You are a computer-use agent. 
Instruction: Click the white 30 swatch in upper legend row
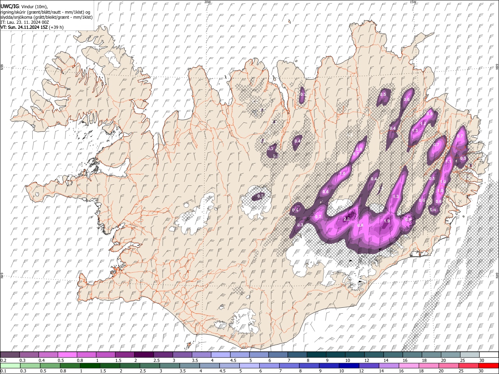click(489, 355)
